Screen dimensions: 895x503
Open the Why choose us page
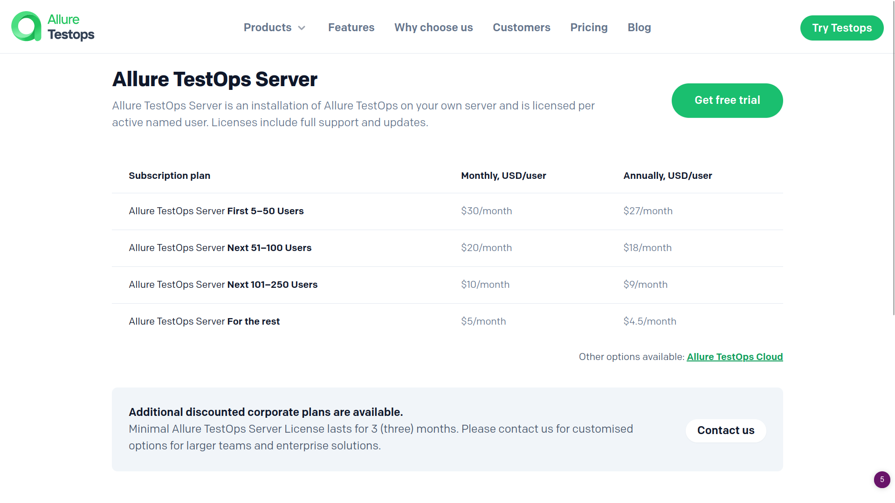point(433,27)
